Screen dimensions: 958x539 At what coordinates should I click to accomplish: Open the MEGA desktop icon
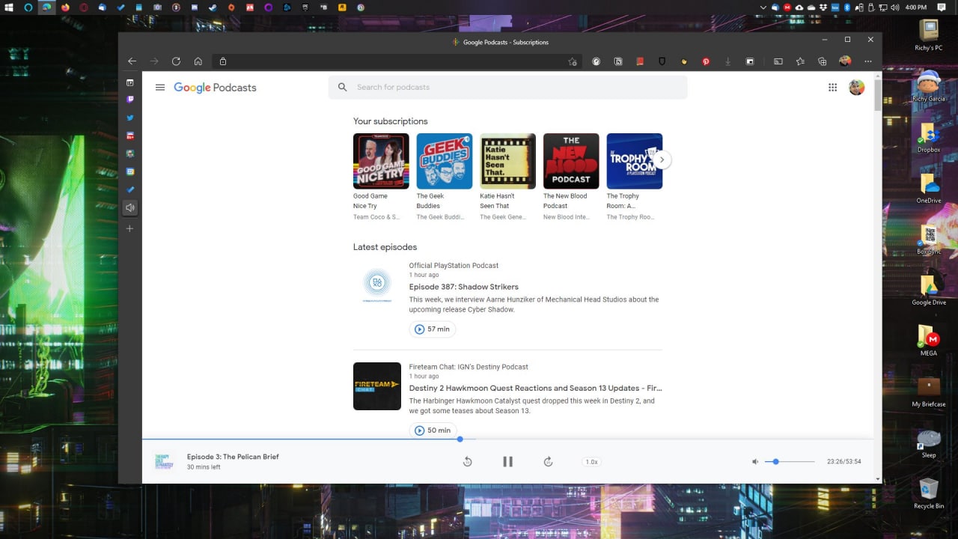coord(929,341)
